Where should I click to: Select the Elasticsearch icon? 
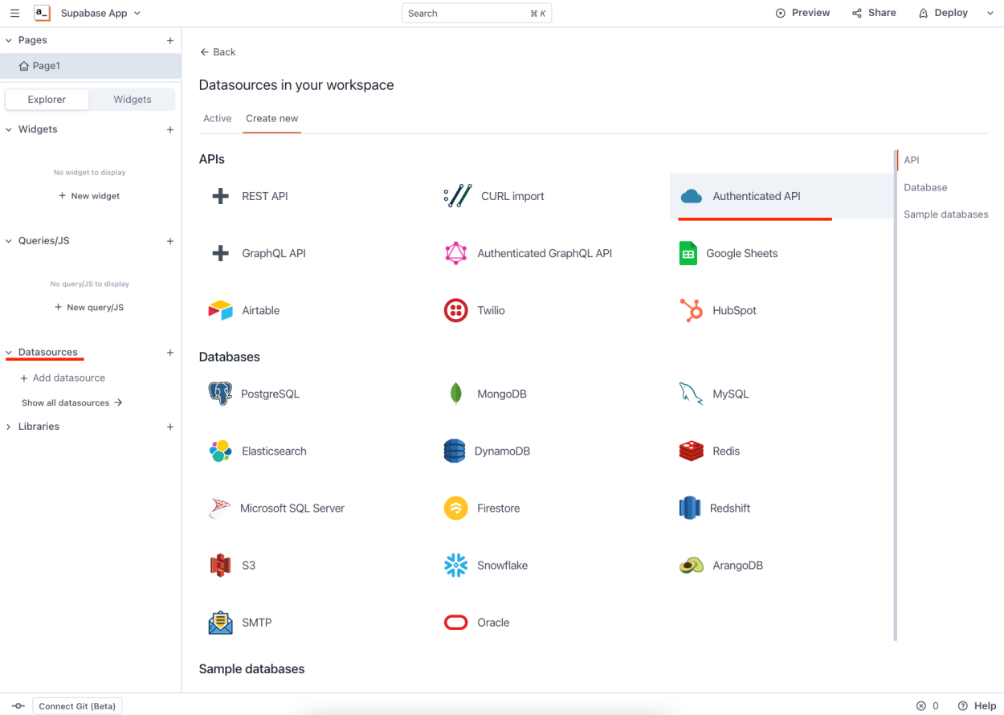click(220, 451)
